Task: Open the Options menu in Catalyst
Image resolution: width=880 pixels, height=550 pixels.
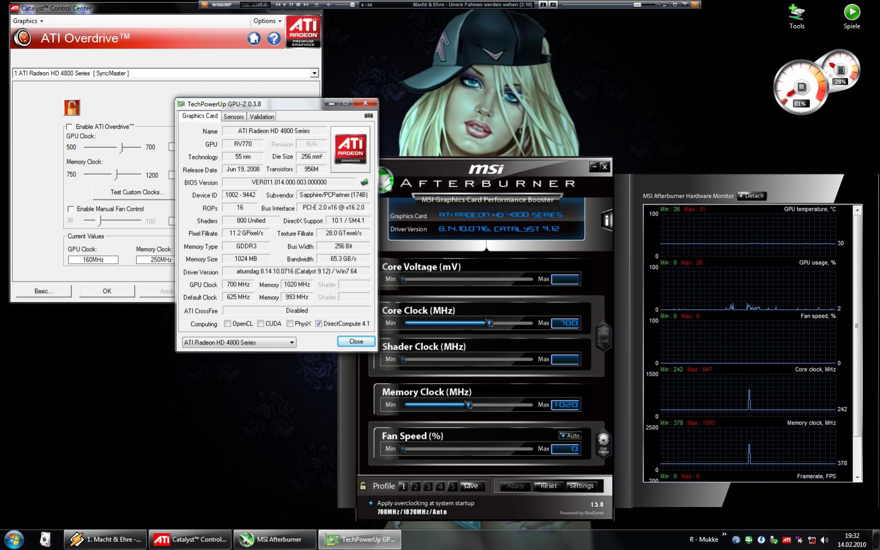Action: click(267, 21)
